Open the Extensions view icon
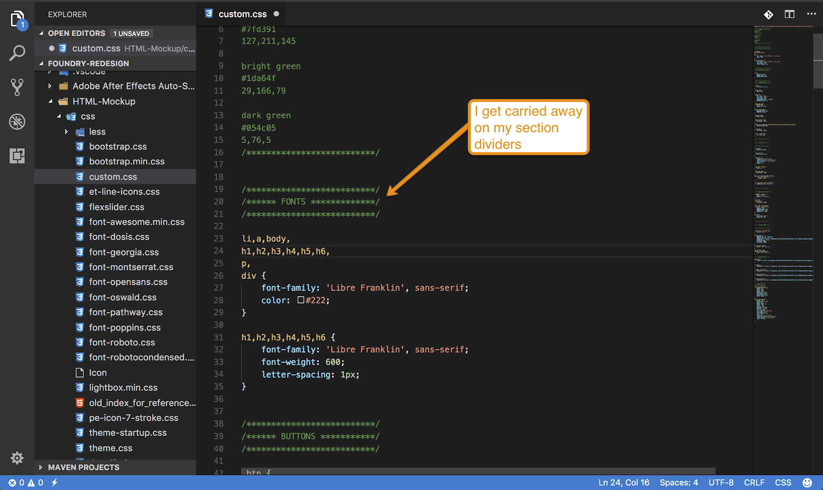 pyautogui.click(x=17, y=155)
